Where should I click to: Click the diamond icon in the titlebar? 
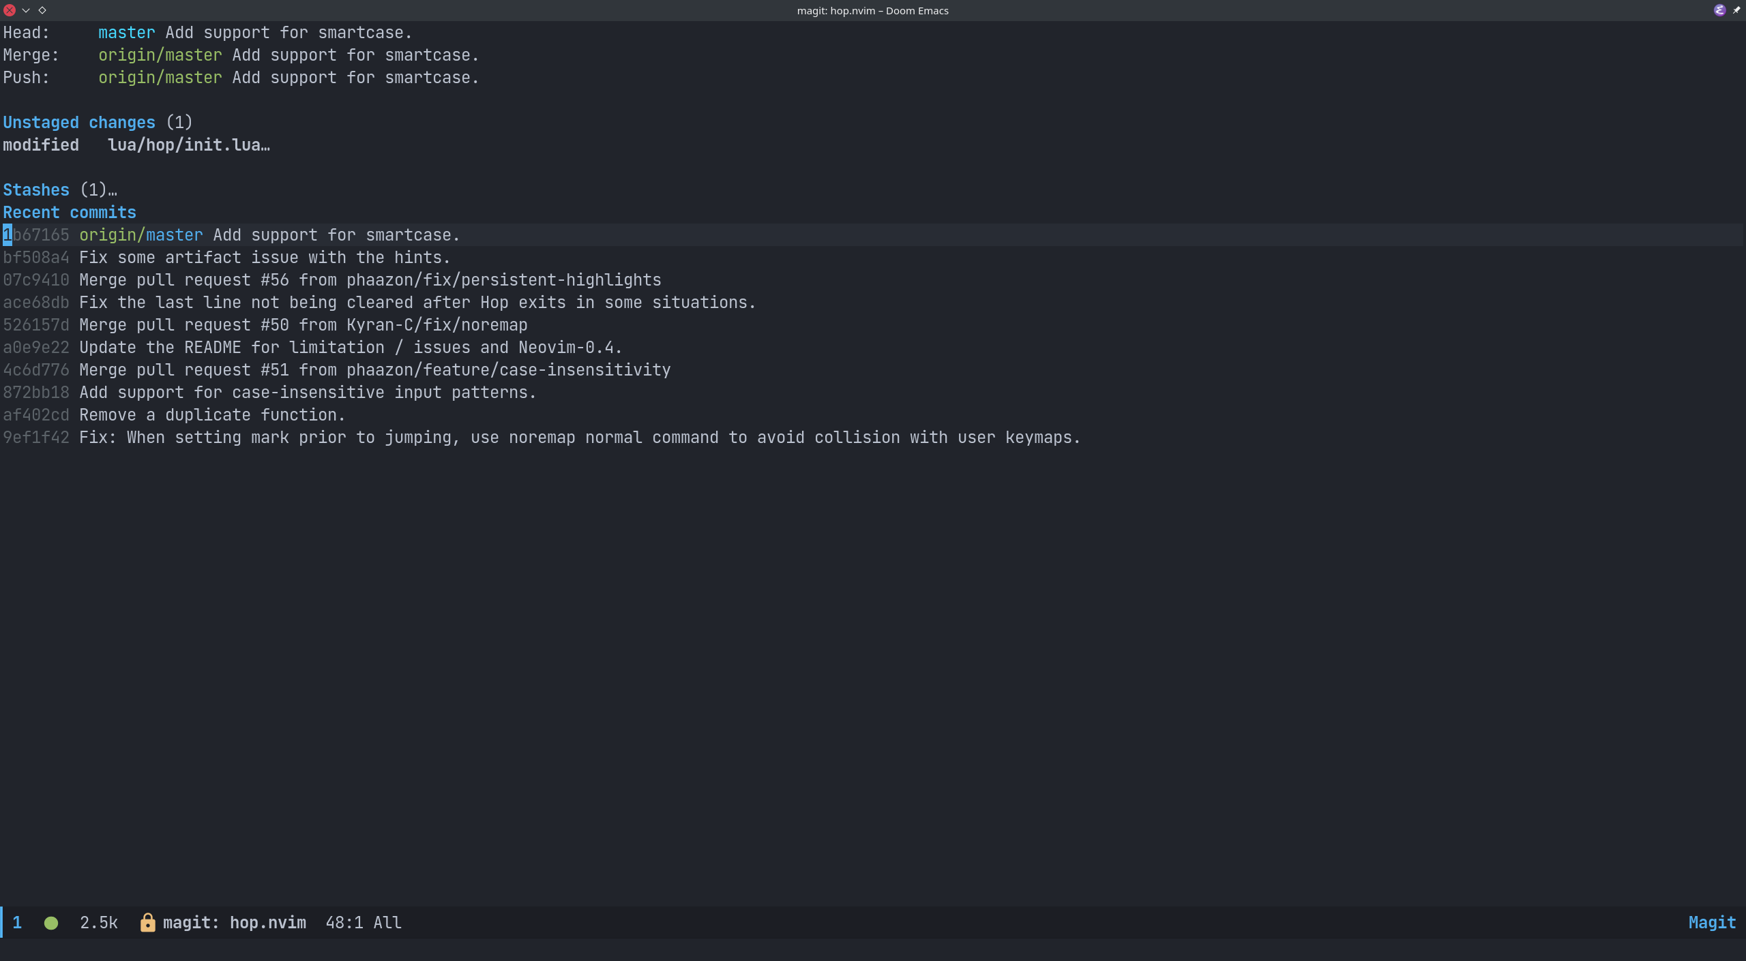point(43,10)
